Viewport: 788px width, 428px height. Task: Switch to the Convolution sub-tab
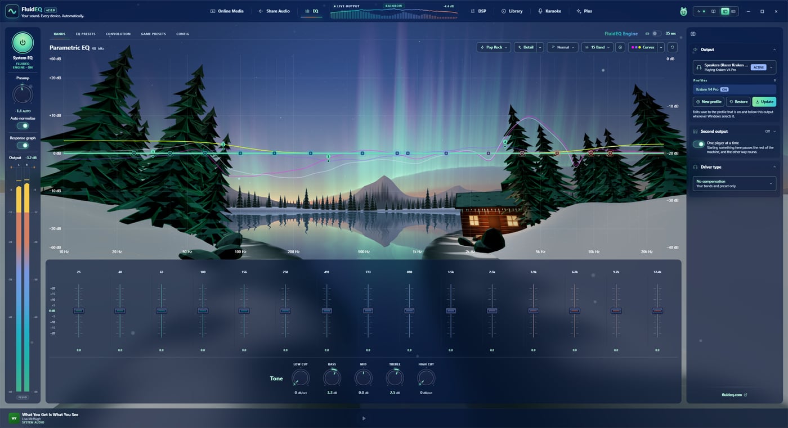point(118,34)
